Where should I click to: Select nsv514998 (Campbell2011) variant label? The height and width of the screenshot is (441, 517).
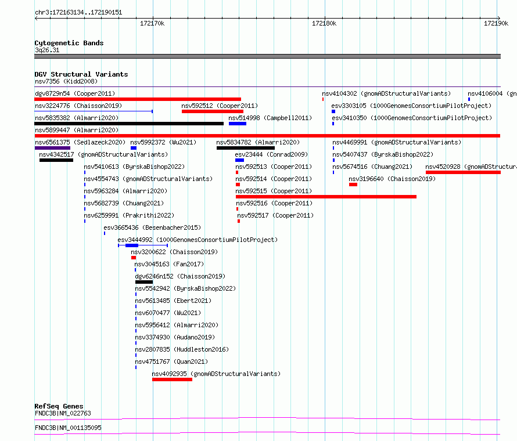[x=270, y=118]
